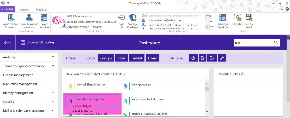Image resolution: width=290 pixels, height=118 pixels.
Task: Open Browse full catalog
Action: [x=38, y=43]
